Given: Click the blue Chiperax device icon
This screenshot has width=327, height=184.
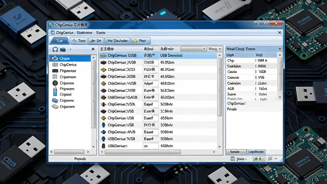Looking at the screenshot, I should point(55,101).
